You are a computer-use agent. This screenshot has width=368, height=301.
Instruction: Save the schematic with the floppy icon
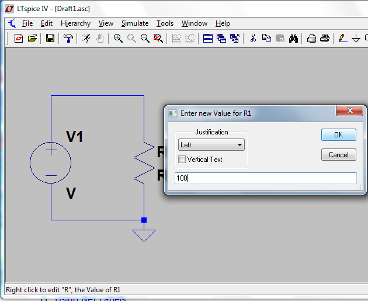(x=50, y=38)
